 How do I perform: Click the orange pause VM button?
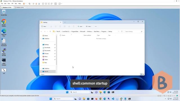(x=24, y=4)
